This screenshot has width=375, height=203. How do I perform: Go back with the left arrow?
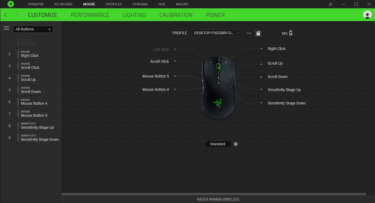6,15
